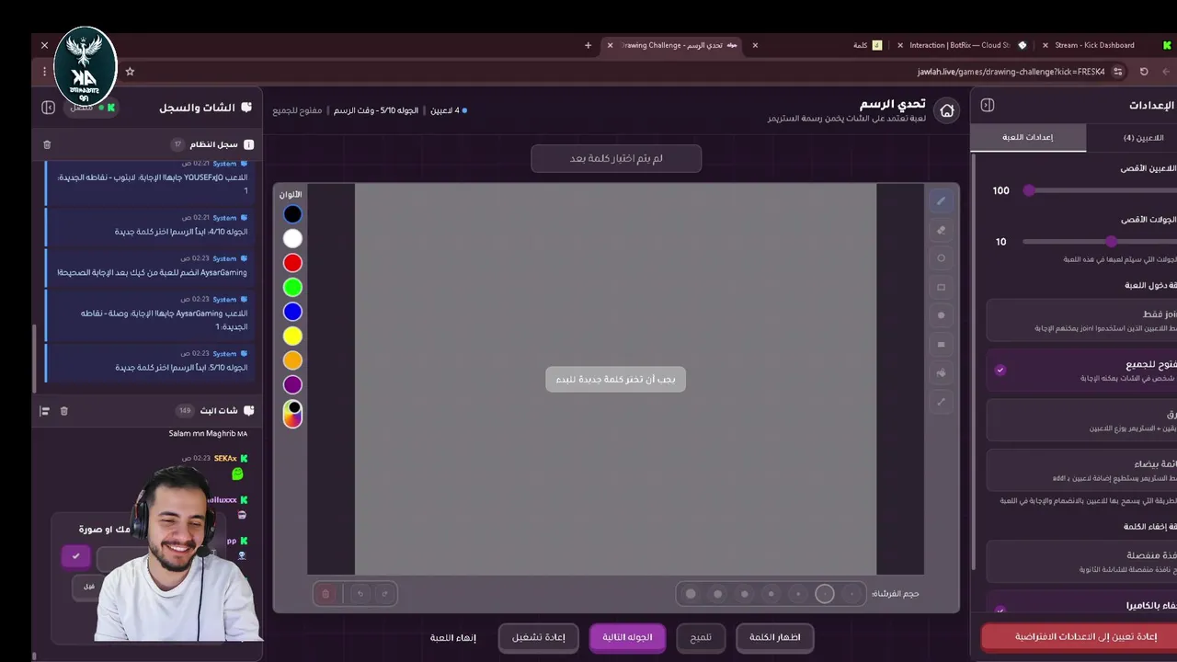Open the browser three-dot menu

[x=44, y=71]
